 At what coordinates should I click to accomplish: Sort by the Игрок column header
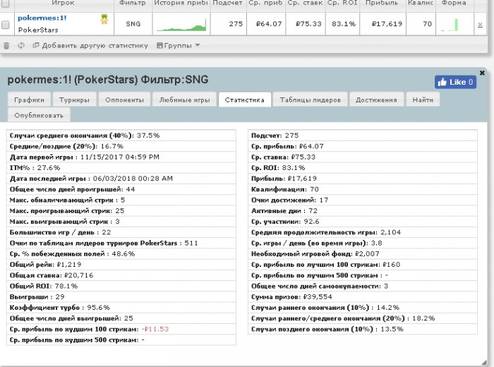click(x=63, y=3)
